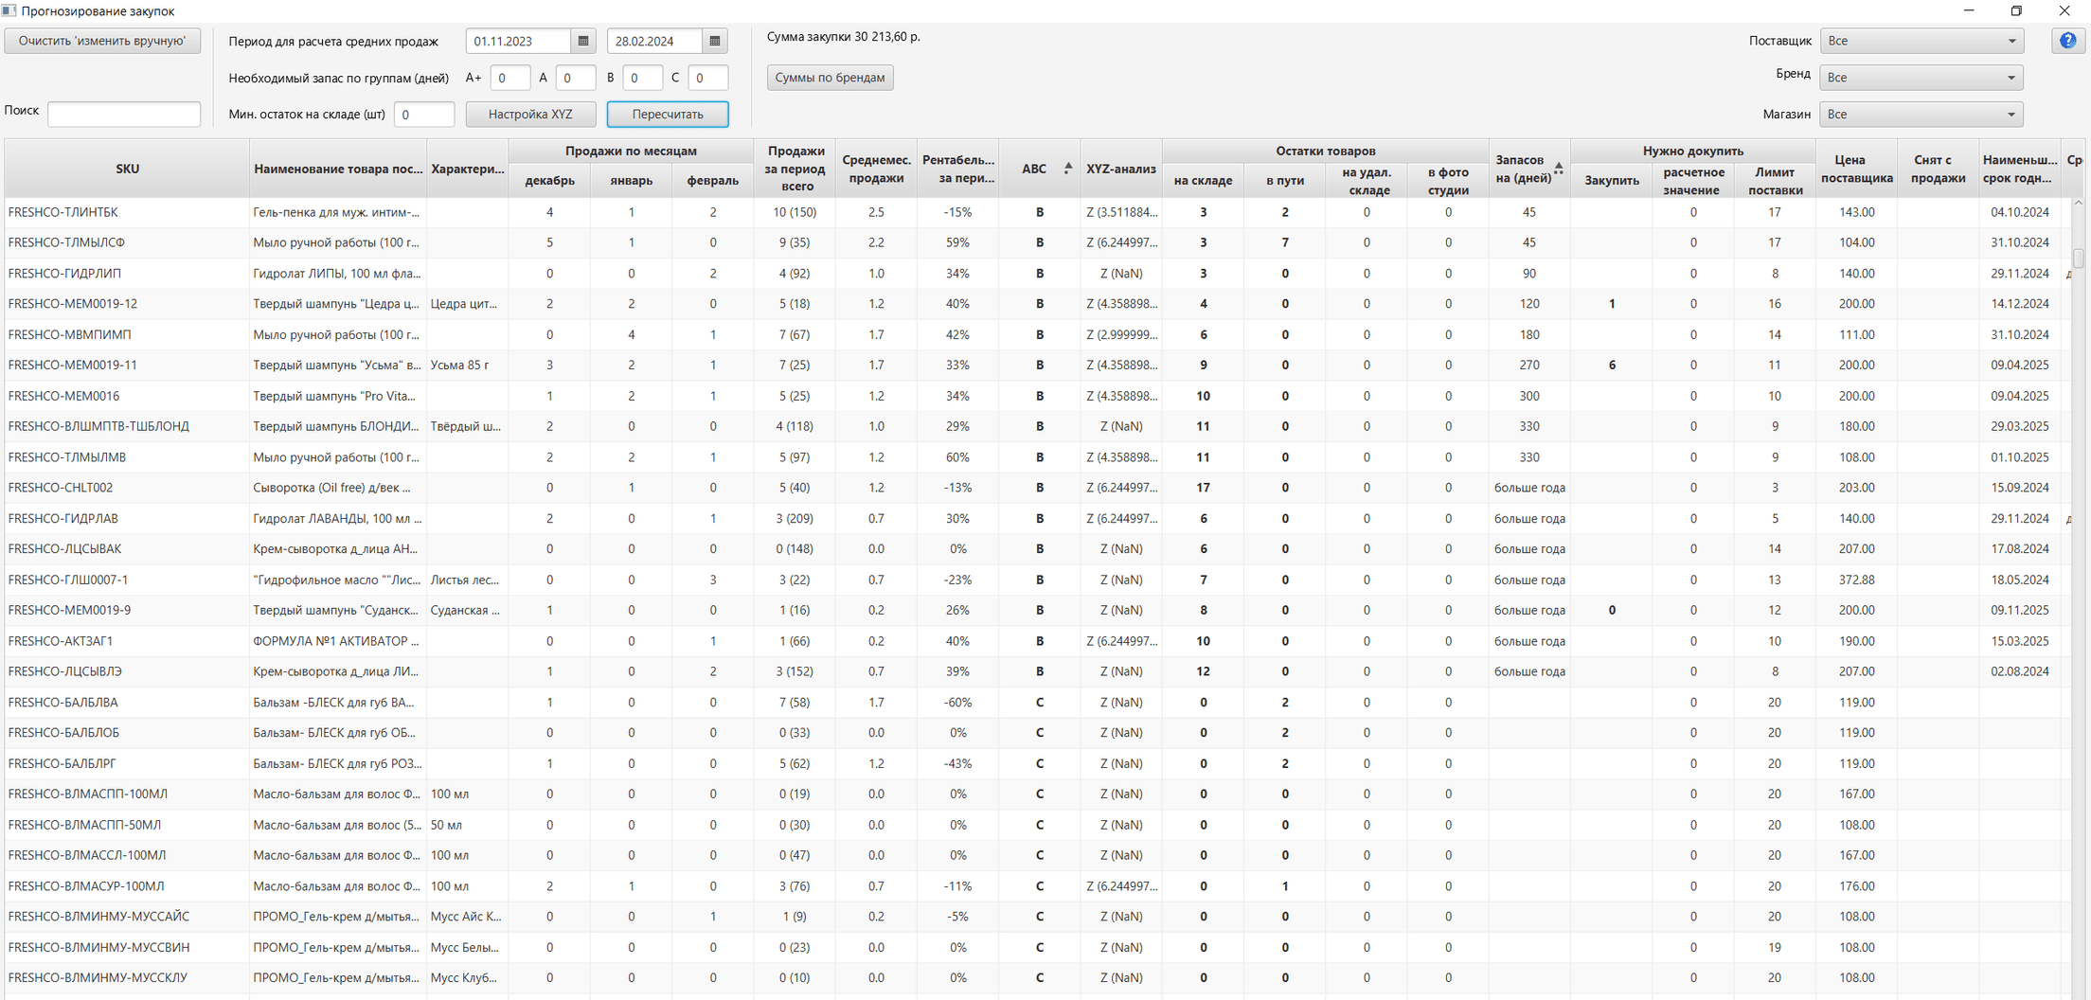Viewport: 2091px width, 1000px height.
Task: Open the start date calendar picker icon
Action: point(583,41)
